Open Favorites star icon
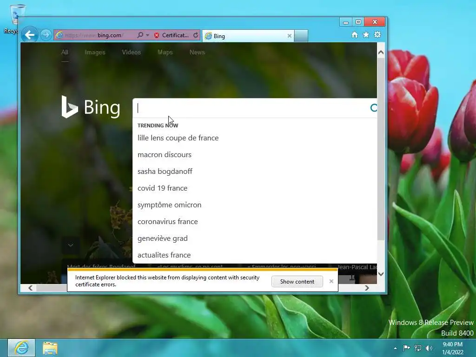 (x=366, y=34)
